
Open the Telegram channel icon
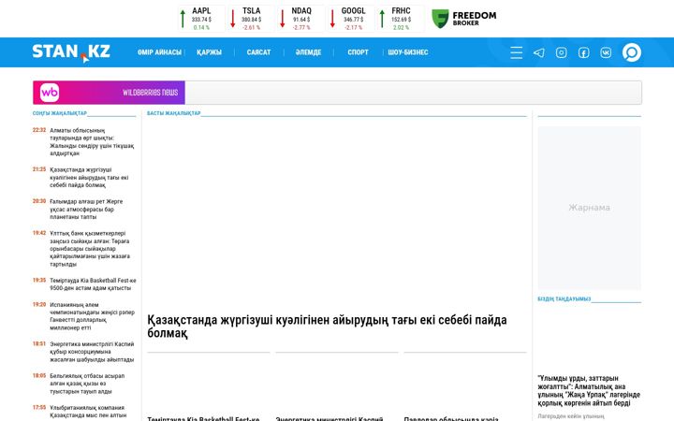(x=538, y=52)
